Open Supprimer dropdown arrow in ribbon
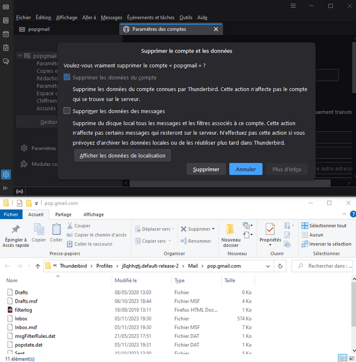The width and height of the screenshot is (356, 362). (213, 229)
